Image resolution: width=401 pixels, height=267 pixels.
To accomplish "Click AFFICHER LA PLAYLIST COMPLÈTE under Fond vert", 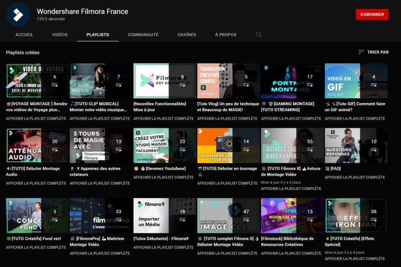I will [36, 247].
